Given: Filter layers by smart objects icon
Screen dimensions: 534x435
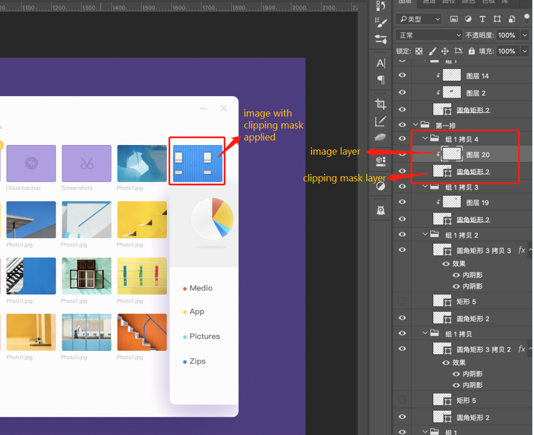Looking at the screenshot, I should click(x=512, y=19).
